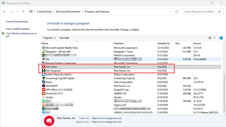226x127 pixels.
Task: Click the Uninstall toolbar button
Action: pyautogui.click(x=64, y=38)
